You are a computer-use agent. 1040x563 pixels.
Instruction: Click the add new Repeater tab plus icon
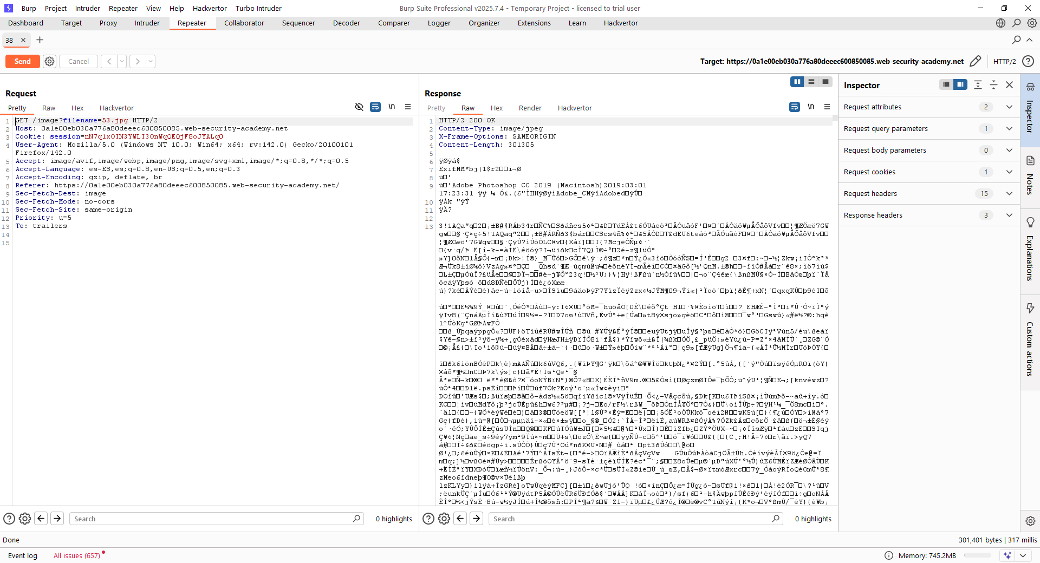[40, 40]
